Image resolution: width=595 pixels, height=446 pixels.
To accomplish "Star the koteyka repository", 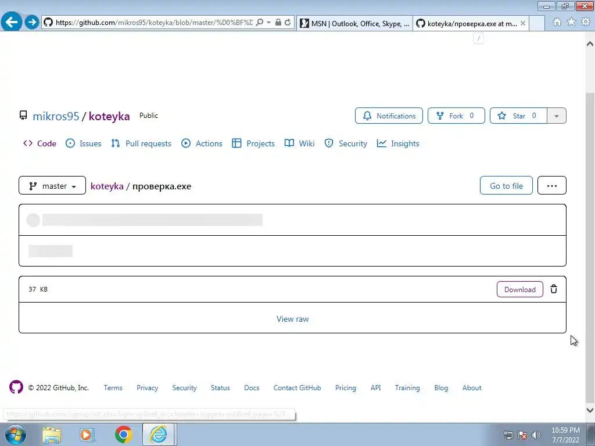I will coord(518,116).
